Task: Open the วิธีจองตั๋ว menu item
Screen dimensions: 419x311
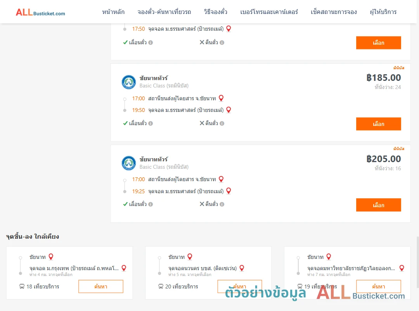Action: [215, 12]
